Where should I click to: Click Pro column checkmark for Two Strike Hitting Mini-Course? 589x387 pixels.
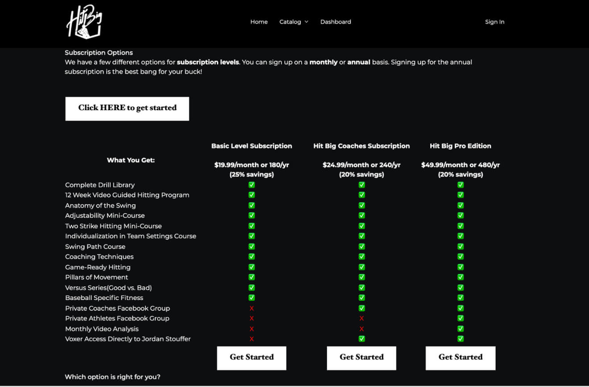click(x=460, y=226)
